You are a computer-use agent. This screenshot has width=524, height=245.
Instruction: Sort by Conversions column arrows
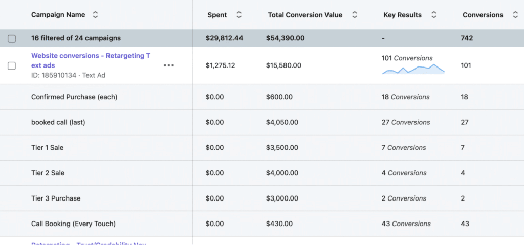(x=515, y=15)
